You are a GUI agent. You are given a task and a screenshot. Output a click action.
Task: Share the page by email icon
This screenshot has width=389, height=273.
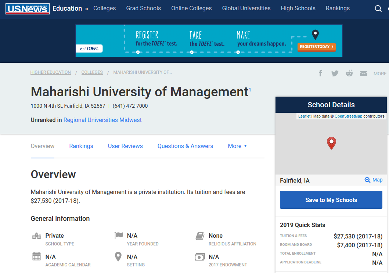[363, 73]
